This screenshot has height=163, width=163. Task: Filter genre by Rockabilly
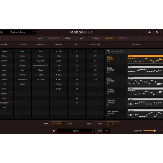click(4, 103)
